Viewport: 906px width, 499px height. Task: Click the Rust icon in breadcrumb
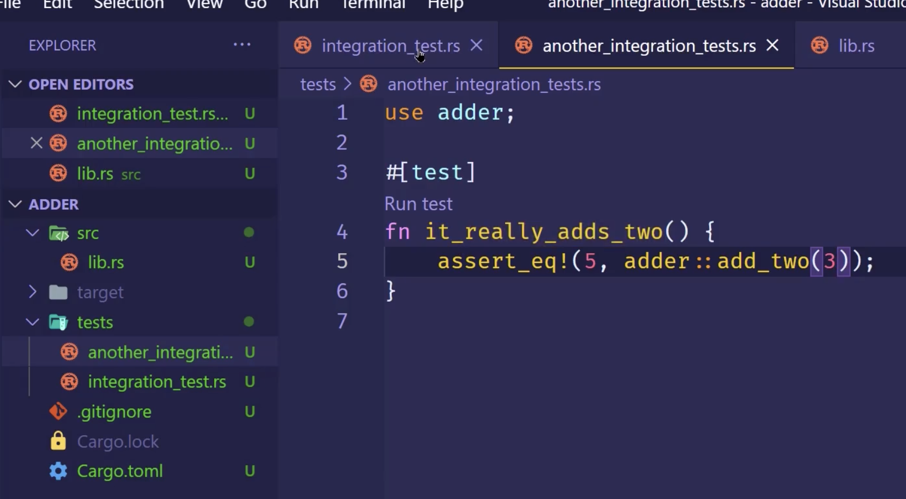[x=369, y=84]
